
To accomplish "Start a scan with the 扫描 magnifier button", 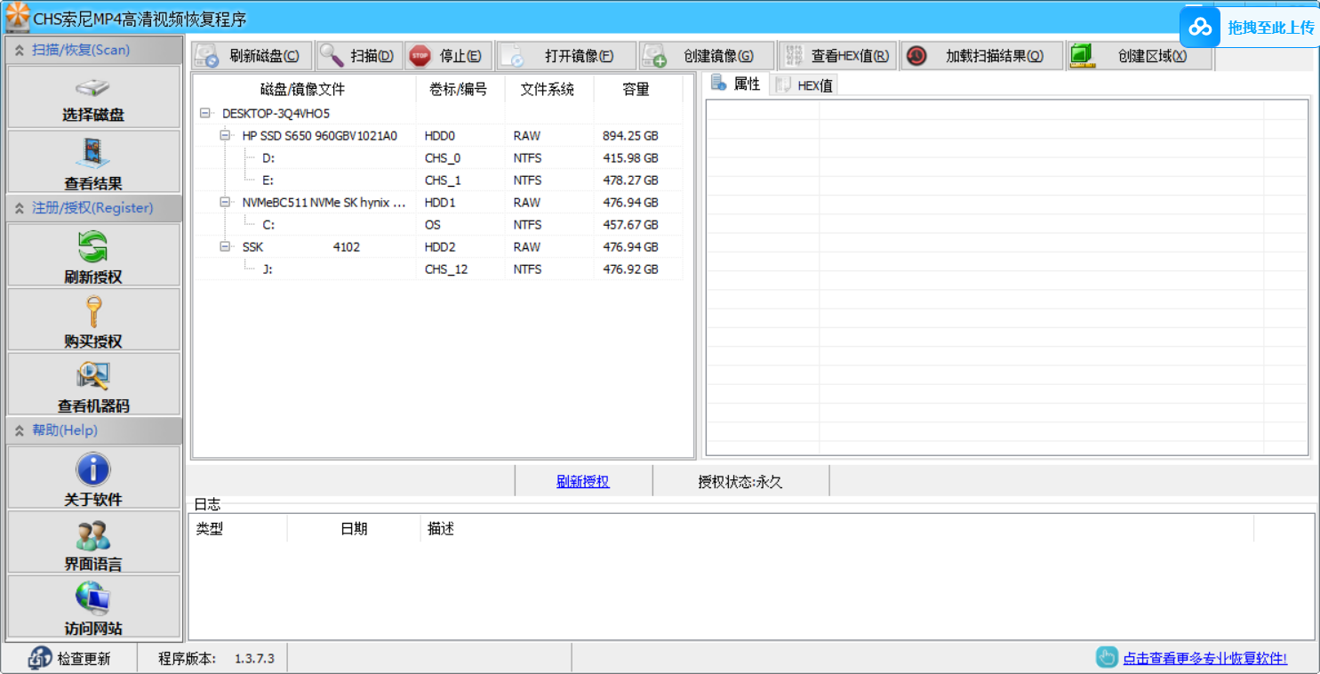I will click(x=360, y=56).
